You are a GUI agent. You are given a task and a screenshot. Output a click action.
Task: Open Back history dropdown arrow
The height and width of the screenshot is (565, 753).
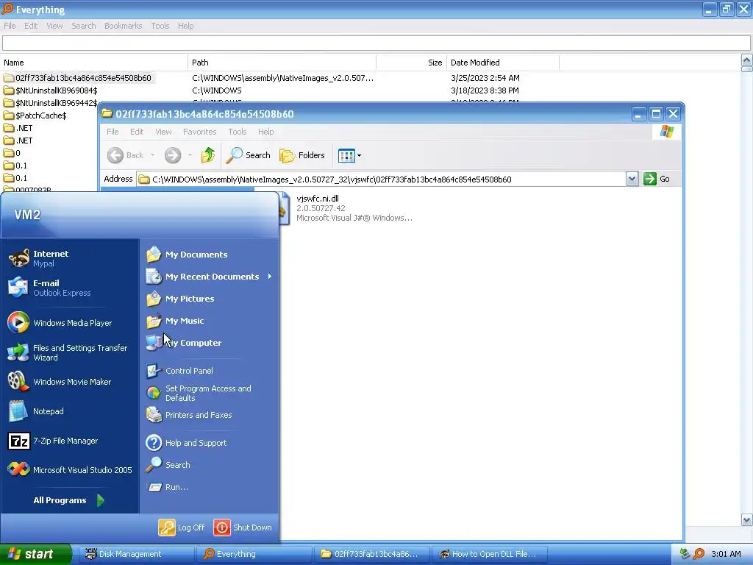[153, 155]
